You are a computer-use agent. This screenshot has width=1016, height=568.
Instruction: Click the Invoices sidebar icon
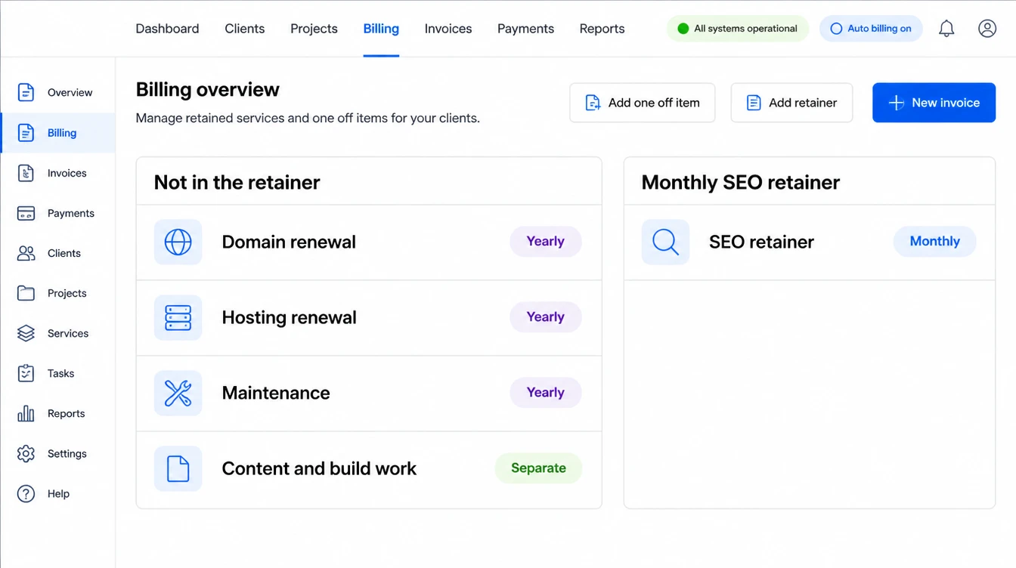26,173
